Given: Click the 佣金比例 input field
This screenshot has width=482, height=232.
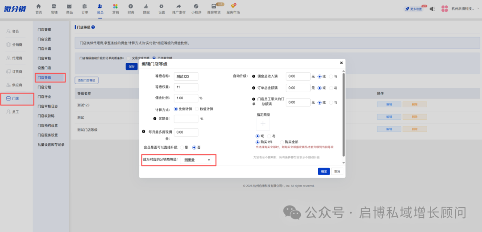Looking at the screenshot, I should (x=186, y=98).
